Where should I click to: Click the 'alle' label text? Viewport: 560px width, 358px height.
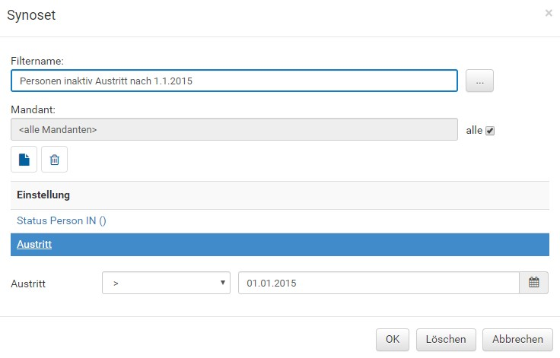(474, 130)
